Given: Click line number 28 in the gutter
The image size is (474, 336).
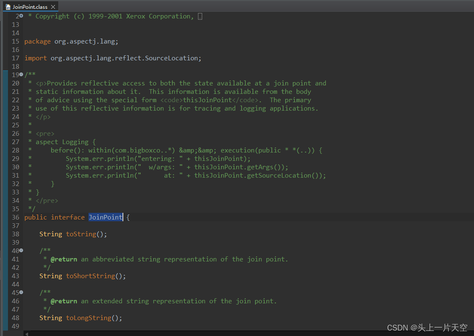Looking at the screenshot, I should pyautogui.click(x=16, y=150).
